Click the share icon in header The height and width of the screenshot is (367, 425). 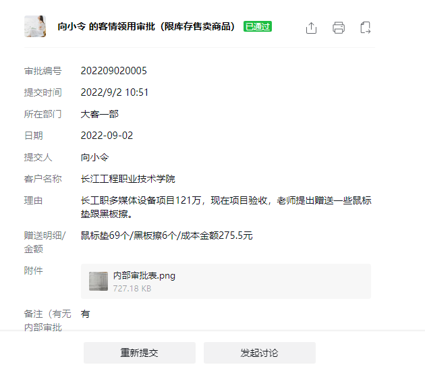(x=311, y=28)
